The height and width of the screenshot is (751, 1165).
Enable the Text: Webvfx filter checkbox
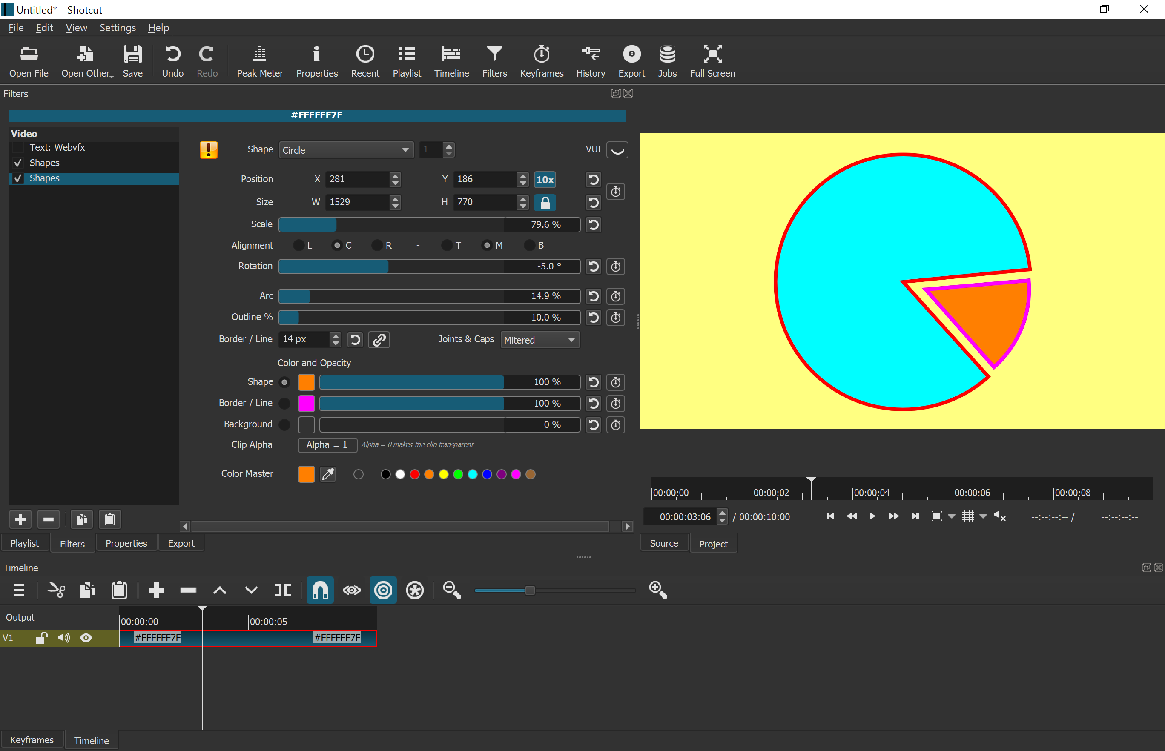[x=18, y=148]
